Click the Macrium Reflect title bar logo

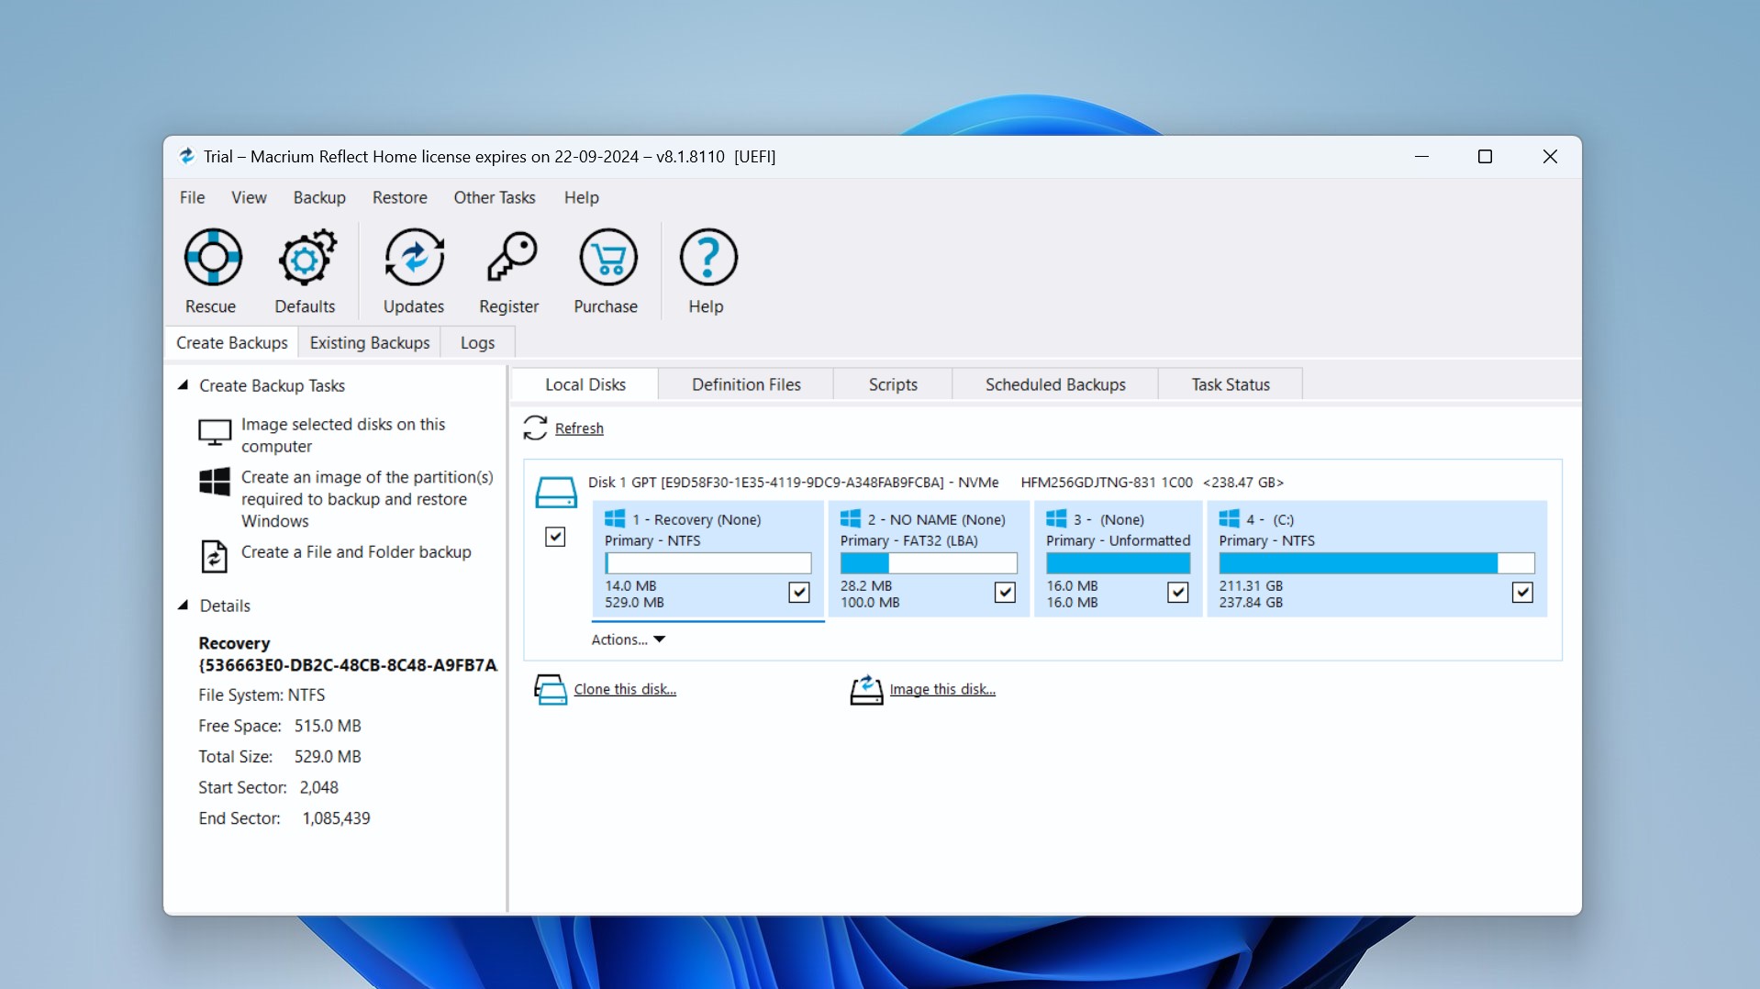[x=186, y=157]
